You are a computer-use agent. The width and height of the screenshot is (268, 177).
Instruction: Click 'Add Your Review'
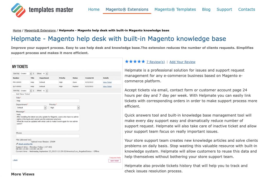click(x=182, y=62)
